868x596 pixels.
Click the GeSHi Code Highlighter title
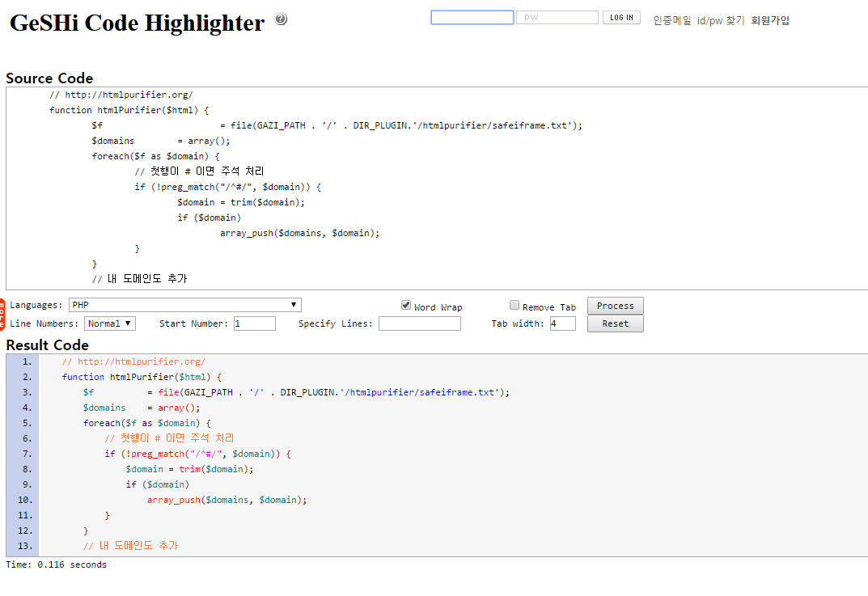138,23
